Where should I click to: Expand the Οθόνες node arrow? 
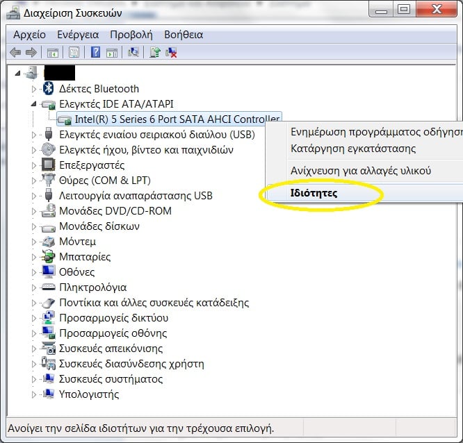34,272
